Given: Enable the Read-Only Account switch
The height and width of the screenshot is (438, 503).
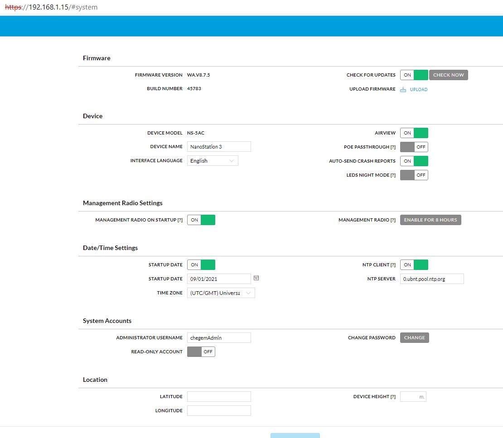Looking at the screenshot, I should (201, 352).
